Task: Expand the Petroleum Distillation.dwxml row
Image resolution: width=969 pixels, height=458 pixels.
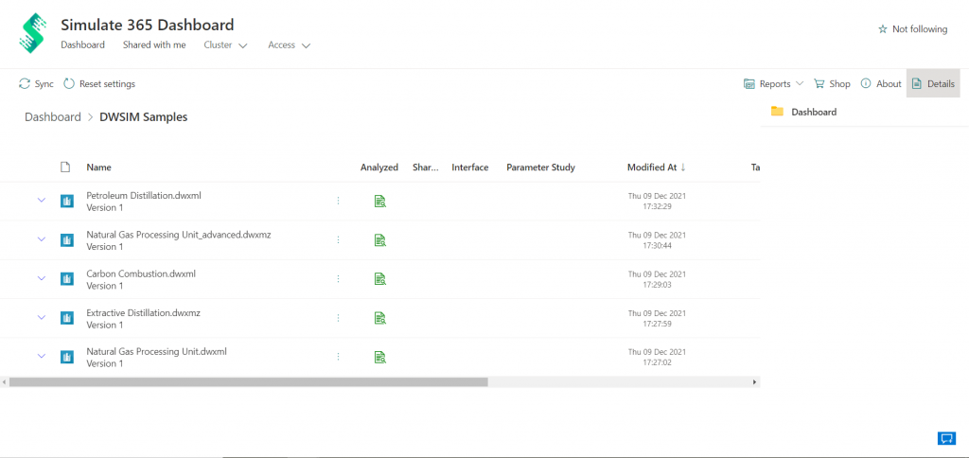Action: (x=41, y=201)
